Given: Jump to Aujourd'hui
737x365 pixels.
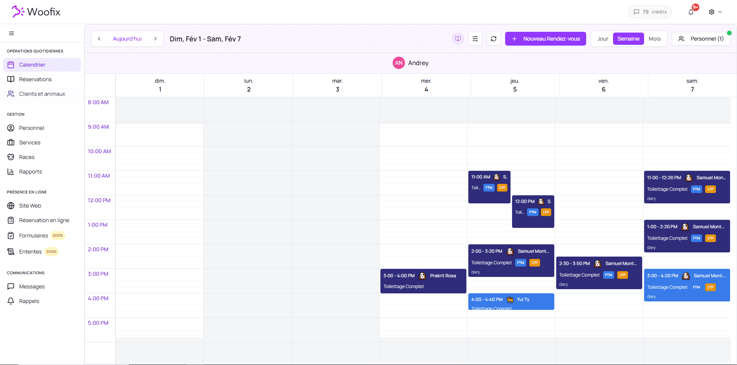Looking at the screenshot, I should [x=127, y=39].
